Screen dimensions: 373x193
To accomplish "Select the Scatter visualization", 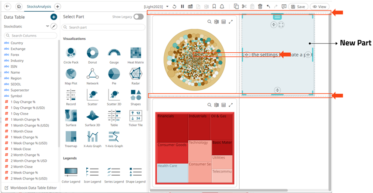I will point(92,97).
